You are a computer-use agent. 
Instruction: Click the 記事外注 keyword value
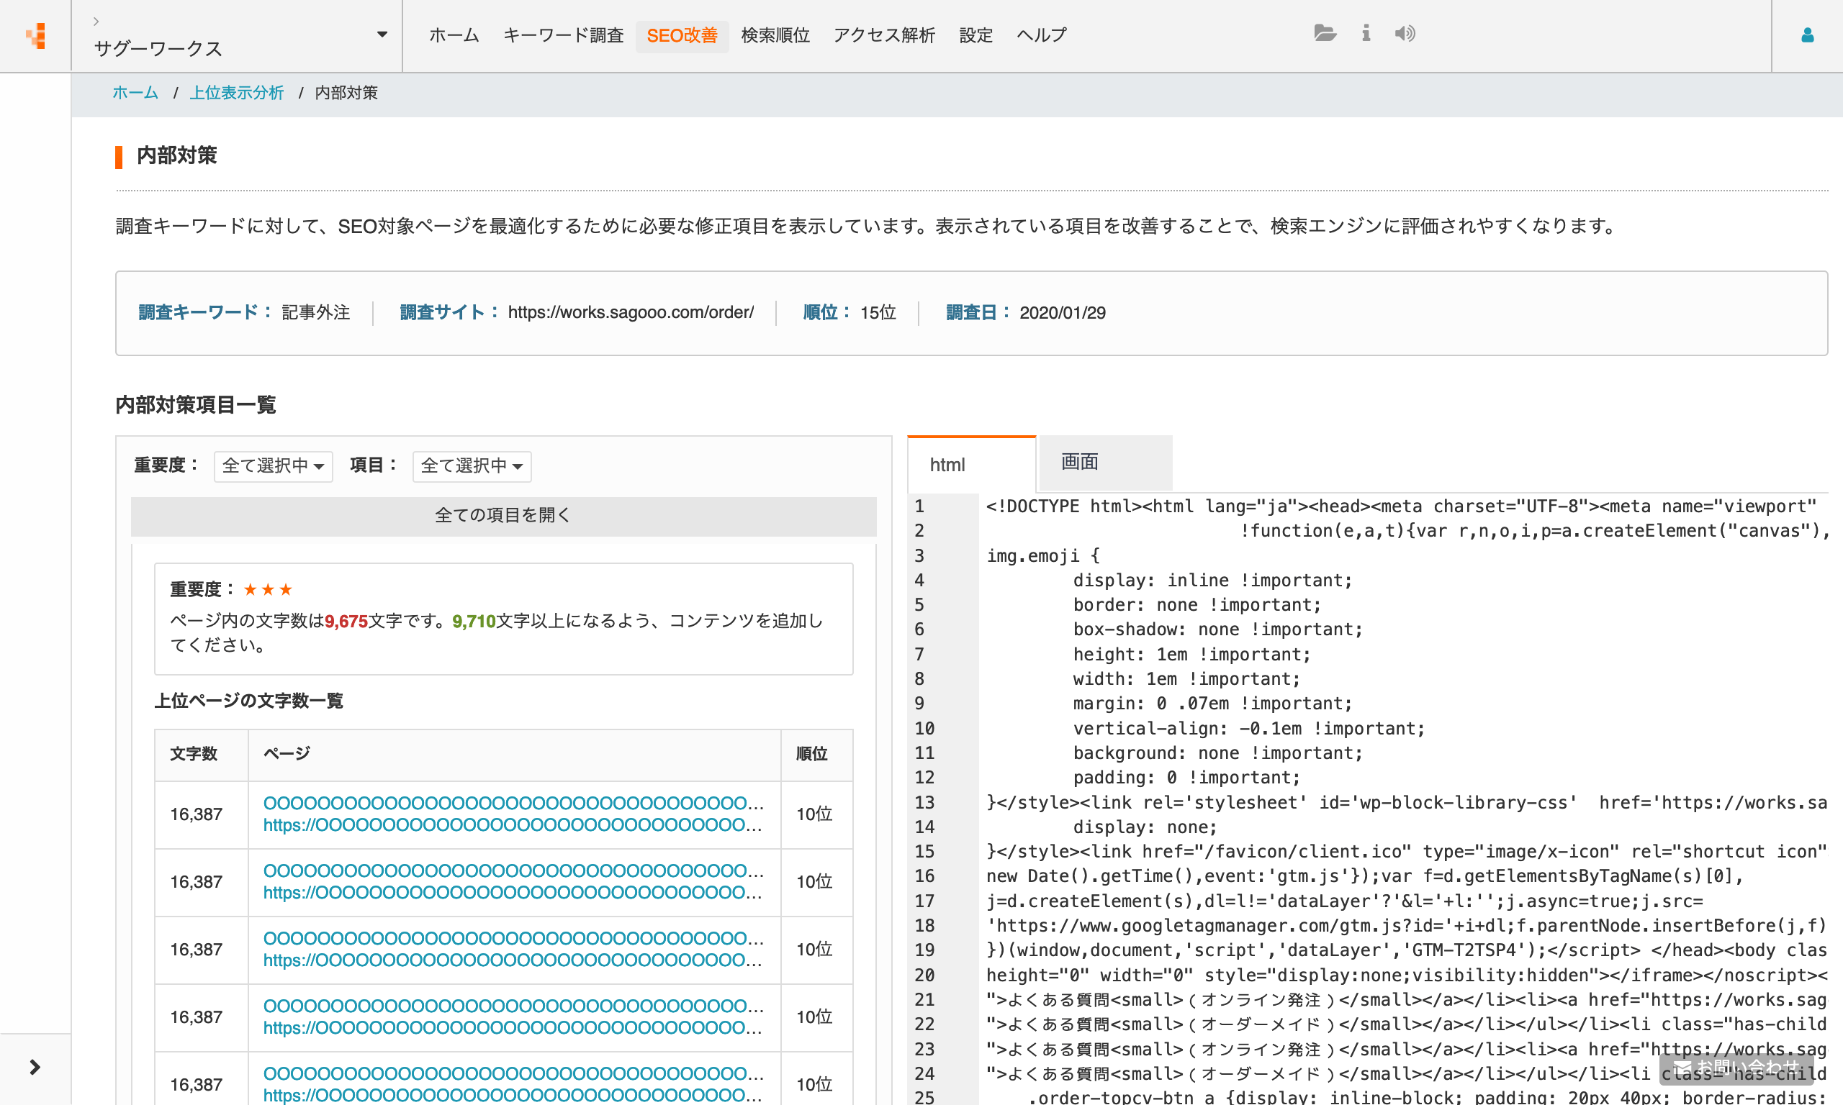(316, 313)
